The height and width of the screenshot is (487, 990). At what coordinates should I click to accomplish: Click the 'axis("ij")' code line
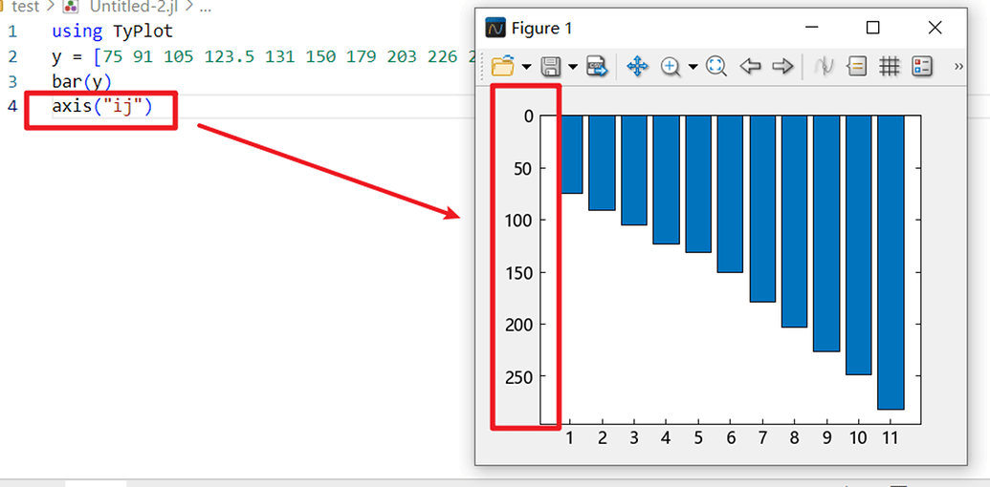[x=102, y=107]
